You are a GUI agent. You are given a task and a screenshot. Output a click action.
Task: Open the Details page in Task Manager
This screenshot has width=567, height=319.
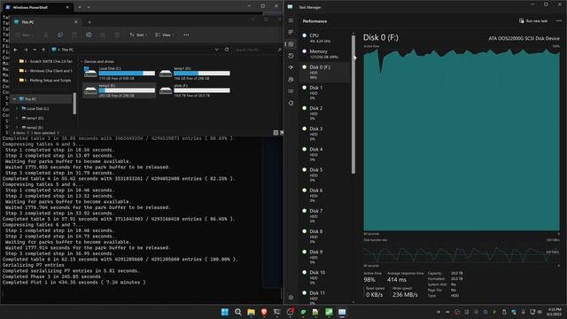(291, 91)
